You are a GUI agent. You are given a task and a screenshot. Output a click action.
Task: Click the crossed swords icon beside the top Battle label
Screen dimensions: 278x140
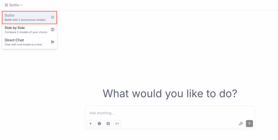tap(6, 5)
